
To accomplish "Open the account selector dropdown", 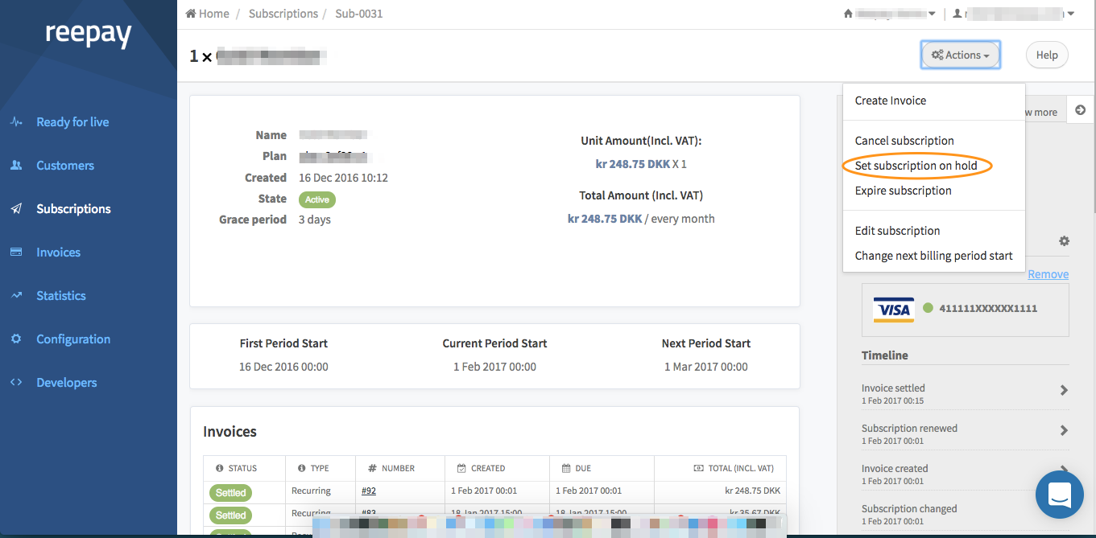I will pos(890,14).
